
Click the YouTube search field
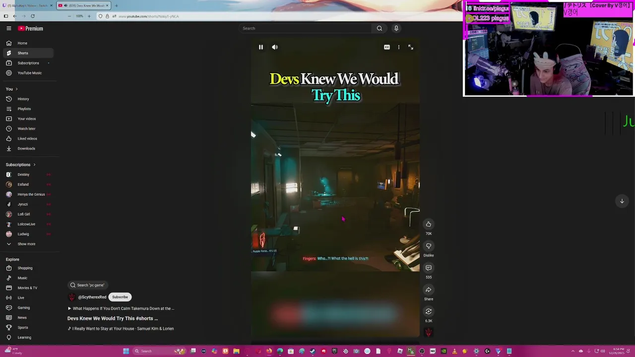[306, 28]
